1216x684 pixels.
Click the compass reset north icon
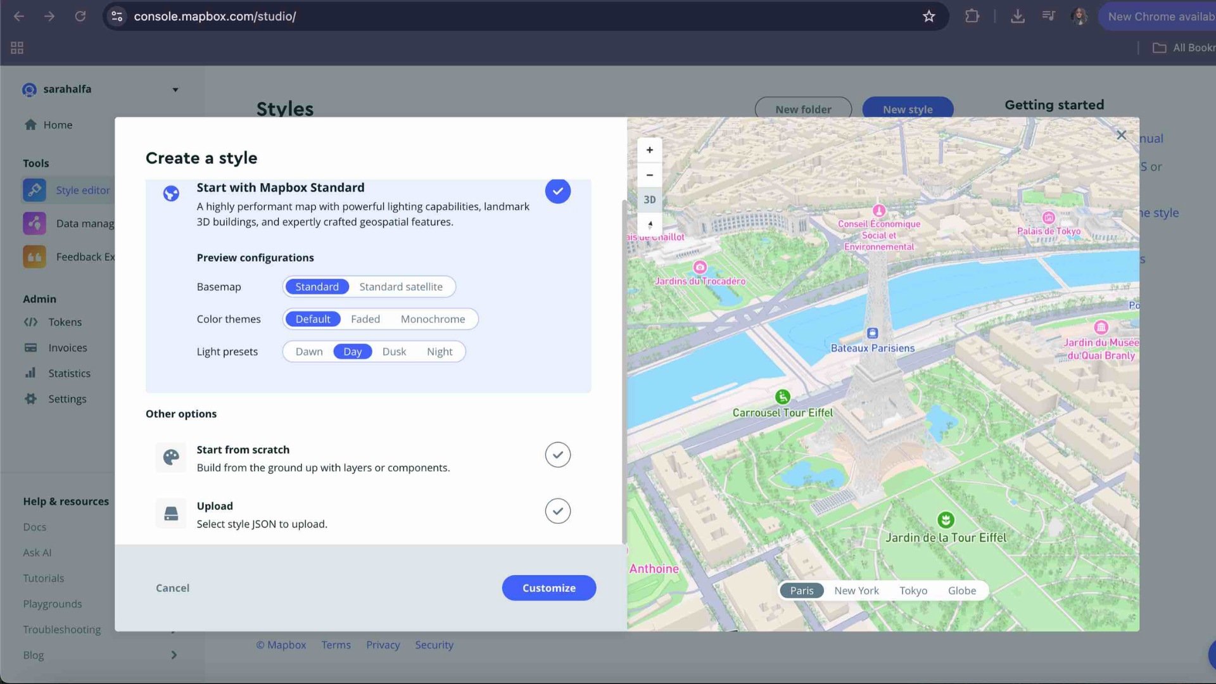coord(649,224)
